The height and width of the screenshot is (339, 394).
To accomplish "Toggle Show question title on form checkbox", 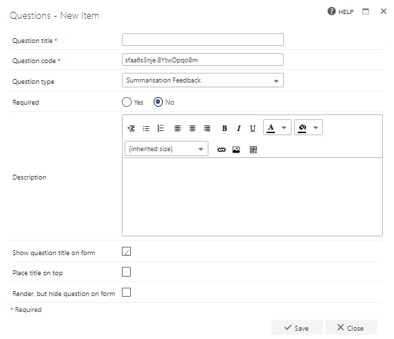I will [x=126, y=251].
